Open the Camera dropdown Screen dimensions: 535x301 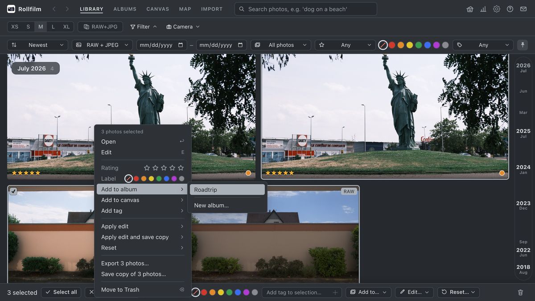(183, 27)
